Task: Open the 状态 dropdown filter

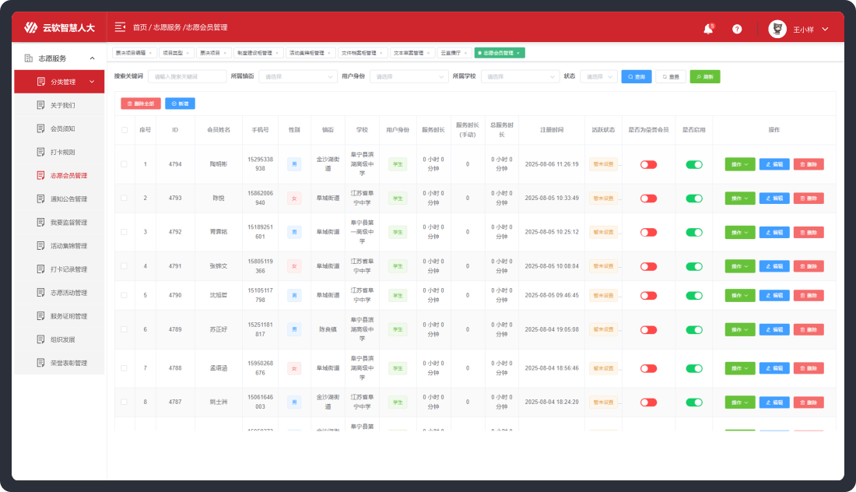Action: coord(599,77)
